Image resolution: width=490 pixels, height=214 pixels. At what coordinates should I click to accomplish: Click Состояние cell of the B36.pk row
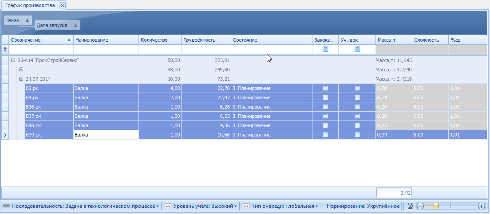click(x=272, y=107)
